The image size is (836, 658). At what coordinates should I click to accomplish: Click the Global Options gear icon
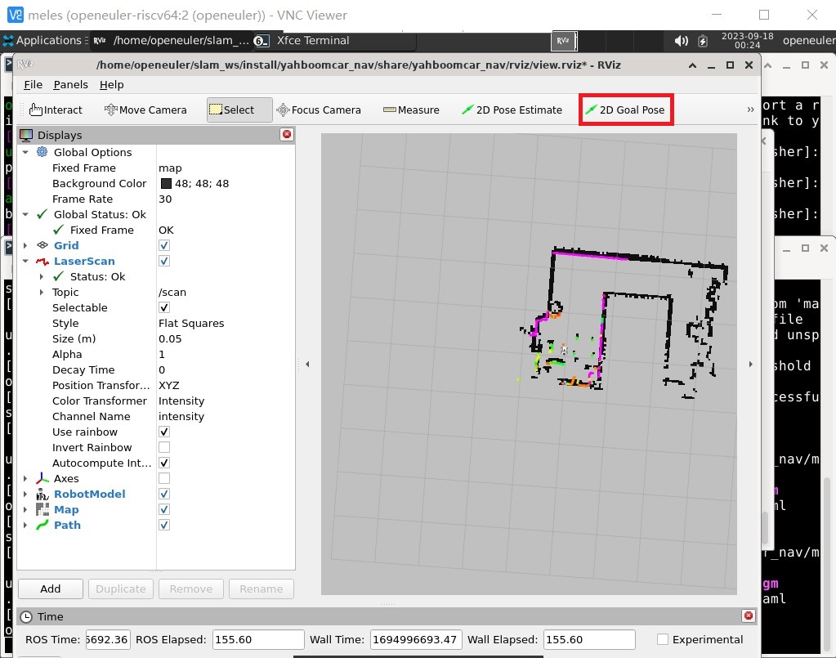[42, 152]
